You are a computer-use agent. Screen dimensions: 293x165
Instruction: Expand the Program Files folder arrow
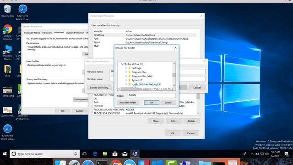[x=126, y=72]
